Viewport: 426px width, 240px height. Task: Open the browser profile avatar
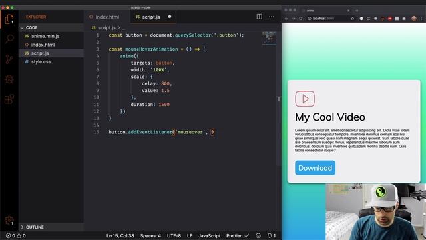pyautogui.click(x=414, y=19)
